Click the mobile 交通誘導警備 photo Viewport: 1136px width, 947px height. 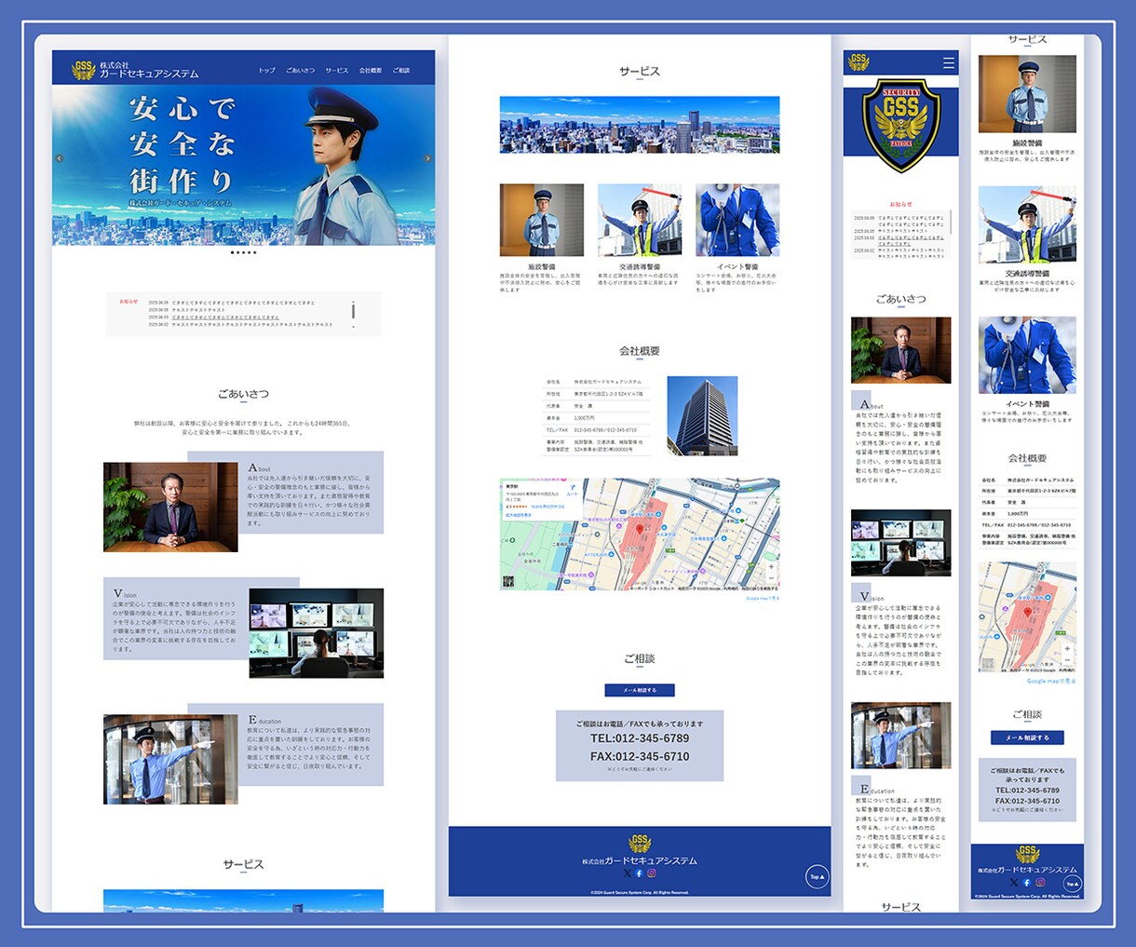pos(1027,225)
